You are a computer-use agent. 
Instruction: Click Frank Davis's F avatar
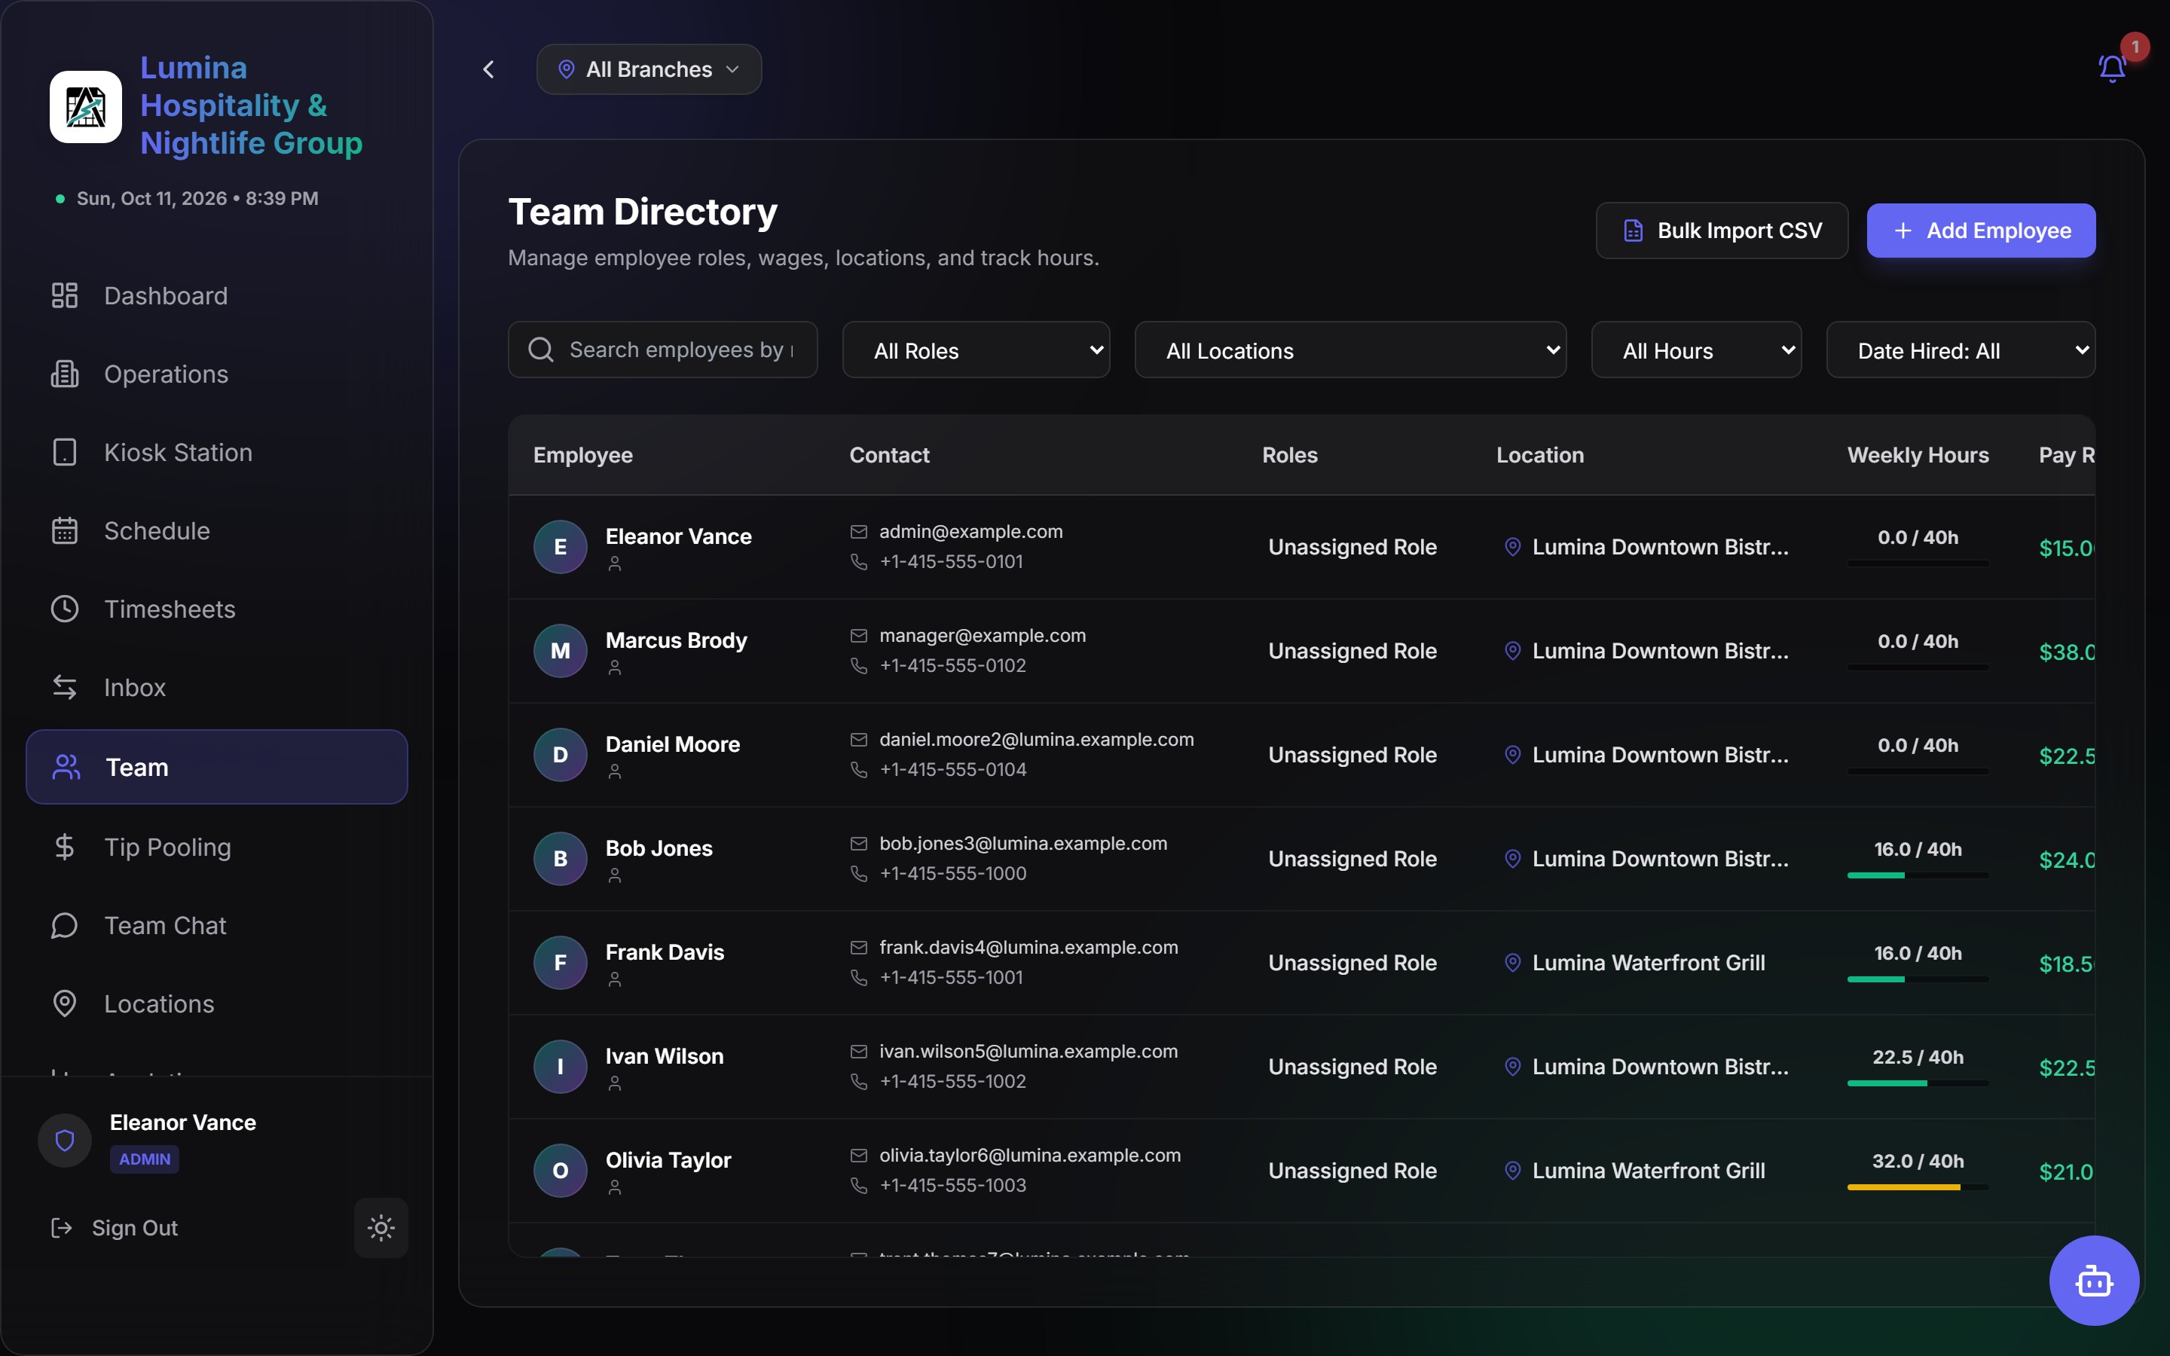coord(561,964)
